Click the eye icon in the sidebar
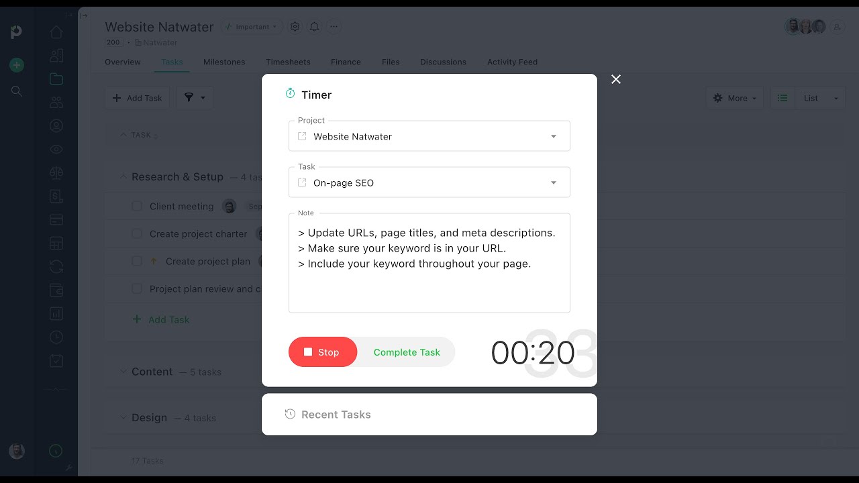This screenshot has width=859, height=483. (56, 150)
